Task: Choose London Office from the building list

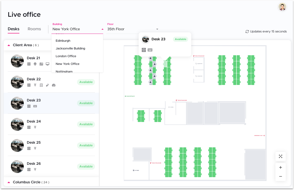Action: point(66,56)
